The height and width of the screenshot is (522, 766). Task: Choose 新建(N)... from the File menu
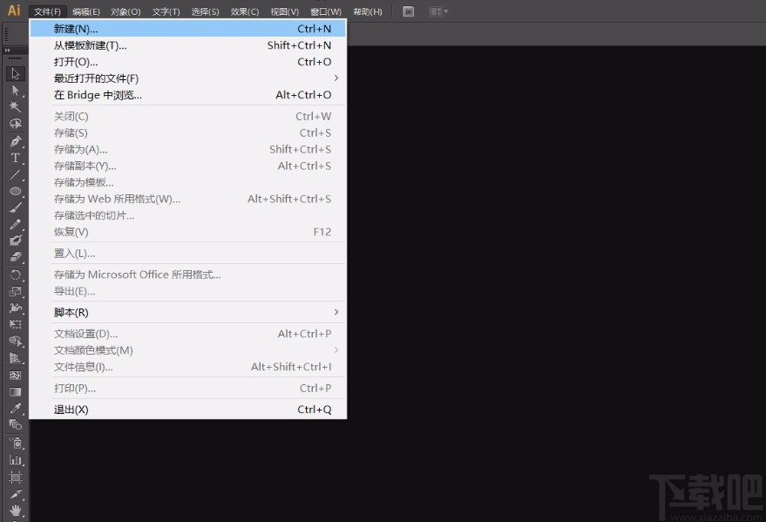pyautogui.click(x=187, y=29)
